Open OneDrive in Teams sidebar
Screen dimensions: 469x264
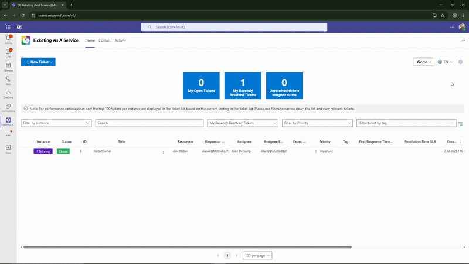point(8,94)
